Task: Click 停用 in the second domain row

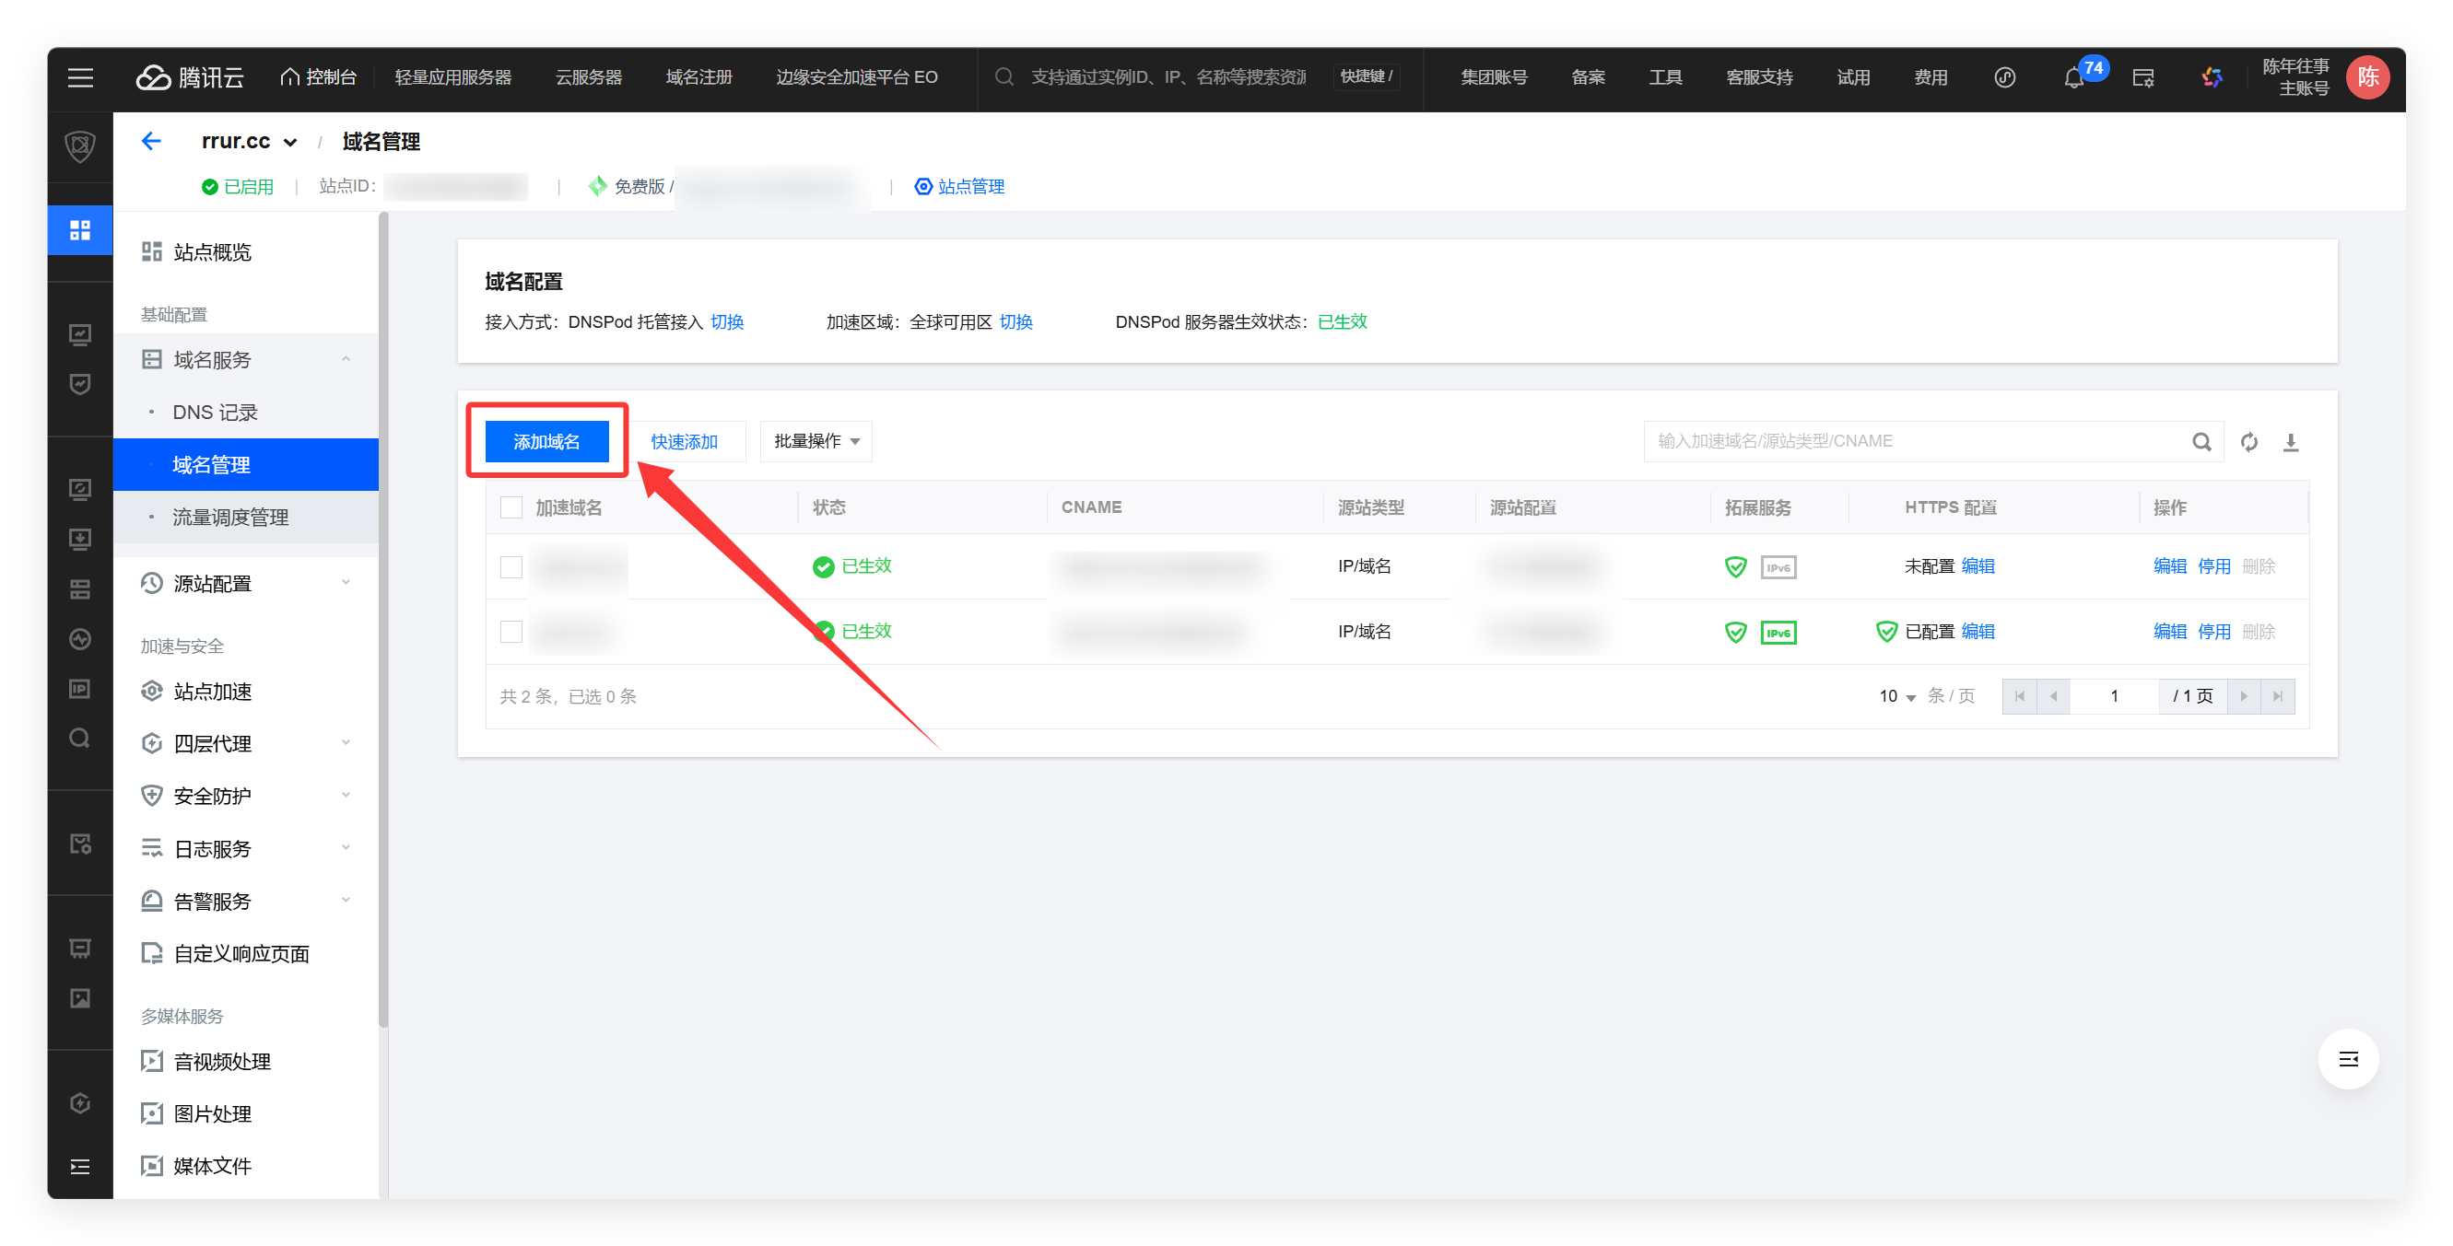Action: [2214, 632]
